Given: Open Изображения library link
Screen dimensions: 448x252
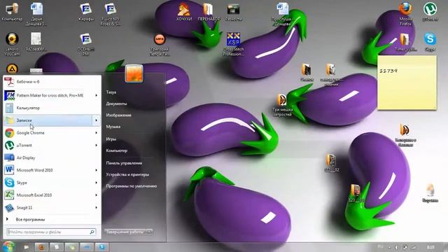Looking at the screenshot, I should pyautogui.click(x=118, y=115).
